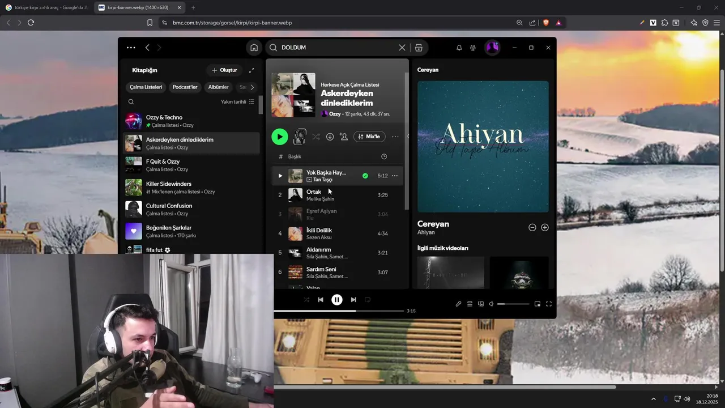The height and width of the screenshot is (408, 725).
Task: Open more options for Yok Başka Hay... track
Action: (395, 176)
